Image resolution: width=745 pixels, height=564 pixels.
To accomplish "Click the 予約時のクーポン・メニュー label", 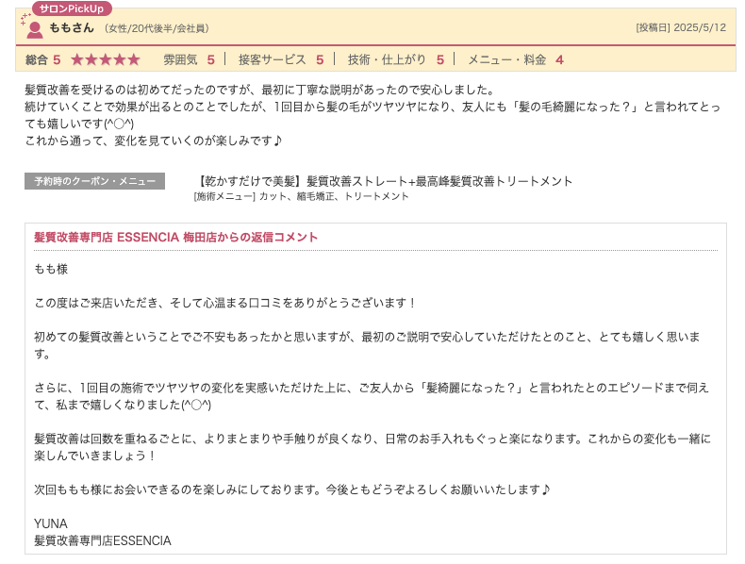I will tap(94, 181).
